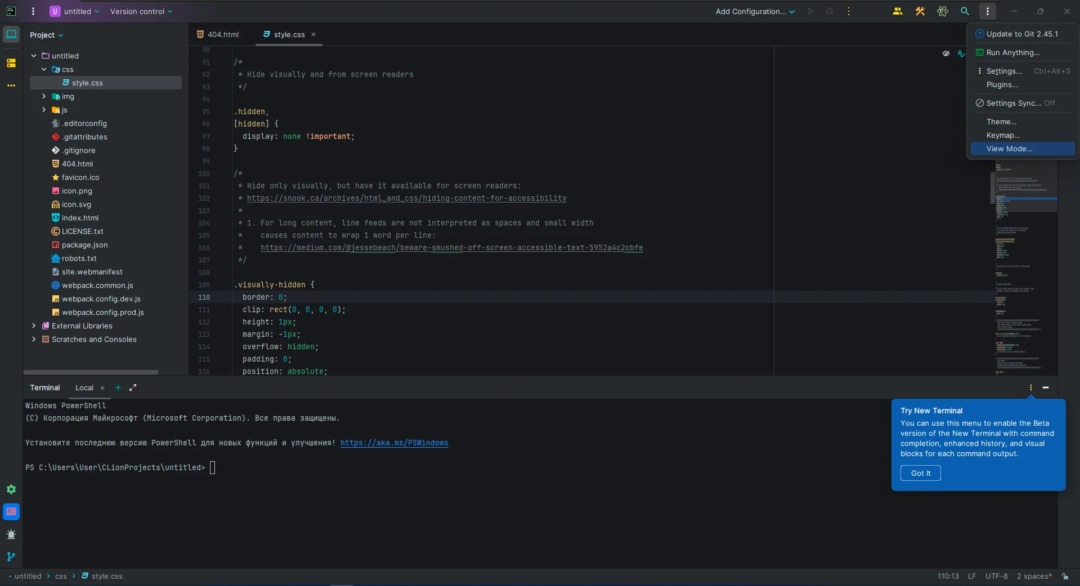Viewport: 1080px width, 586px height.
Task: Click the Search Everywhere magnifier icon
Action: tap(965, 11)
